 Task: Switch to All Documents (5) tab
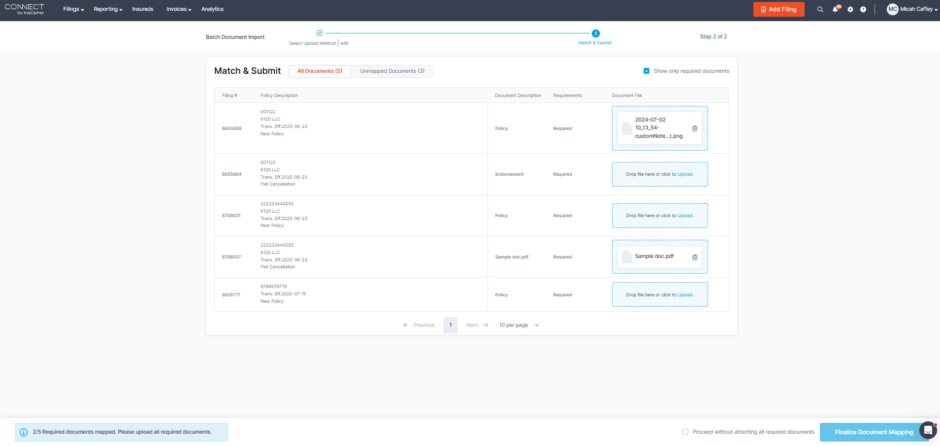(x=320, y=71)
